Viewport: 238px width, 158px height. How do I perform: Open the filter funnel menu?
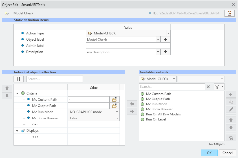point(219,87)
